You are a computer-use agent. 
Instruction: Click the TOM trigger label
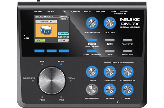coord(114,12)
